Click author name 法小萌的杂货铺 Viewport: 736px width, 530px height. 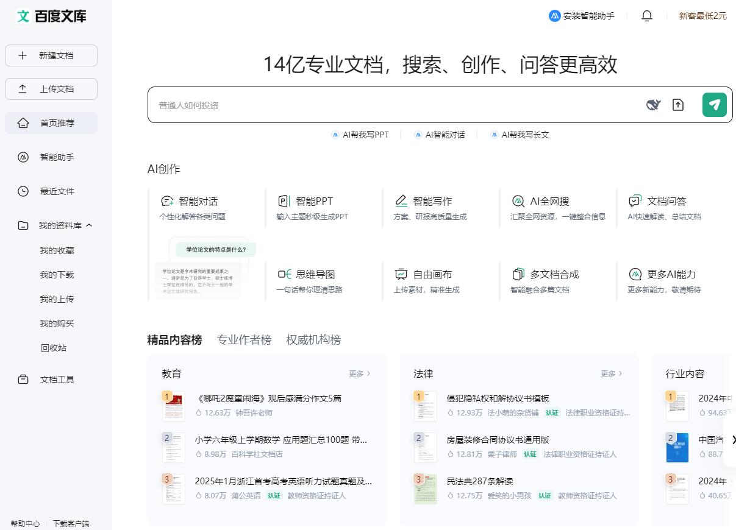[513, 413]
